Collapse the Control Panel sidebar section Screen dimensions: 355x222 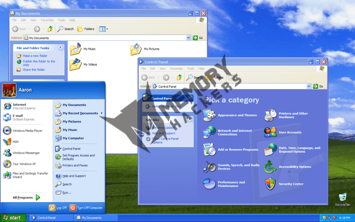(x=190, y=98)
